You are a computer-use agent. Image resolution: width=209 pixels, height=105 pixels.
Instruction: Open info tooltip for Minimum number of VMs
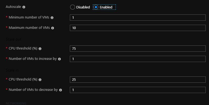(52, 18)
